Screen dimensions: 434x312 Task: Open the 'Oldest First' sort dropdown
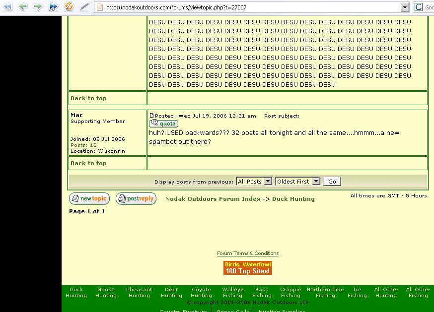pyautogui.click(x=298, y=182)
